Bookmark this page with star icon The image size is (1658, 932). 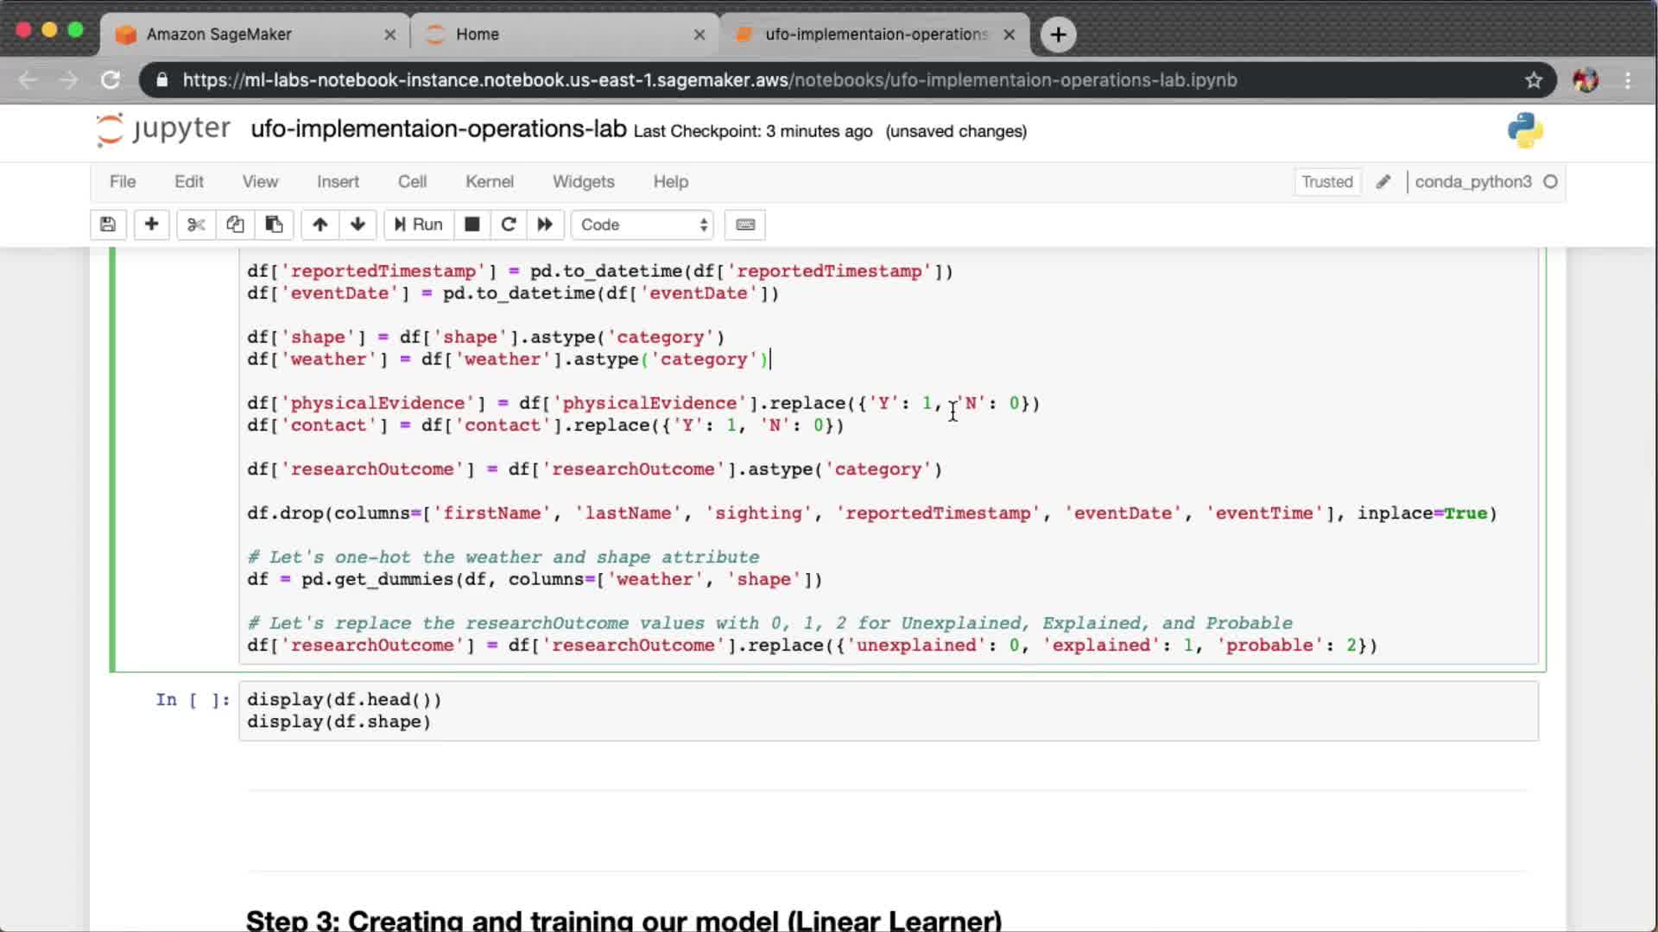click(x=1534, y=80)
